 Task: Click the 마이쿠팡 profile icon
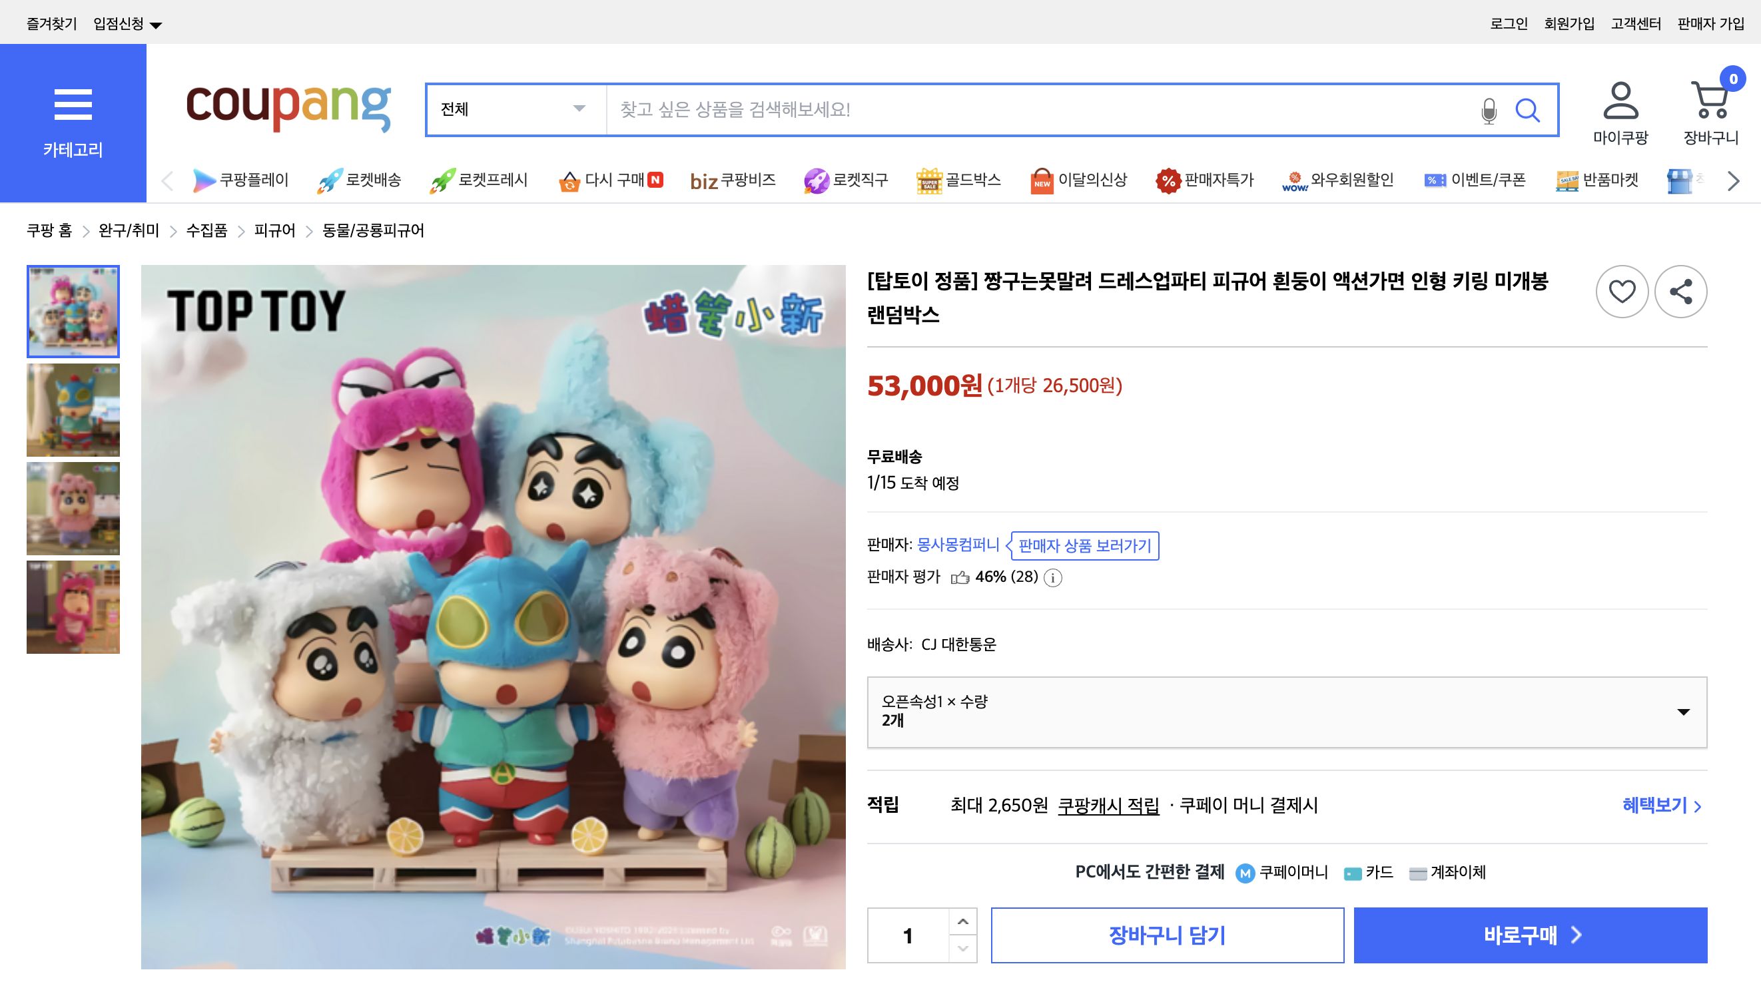pos(1622,103)
